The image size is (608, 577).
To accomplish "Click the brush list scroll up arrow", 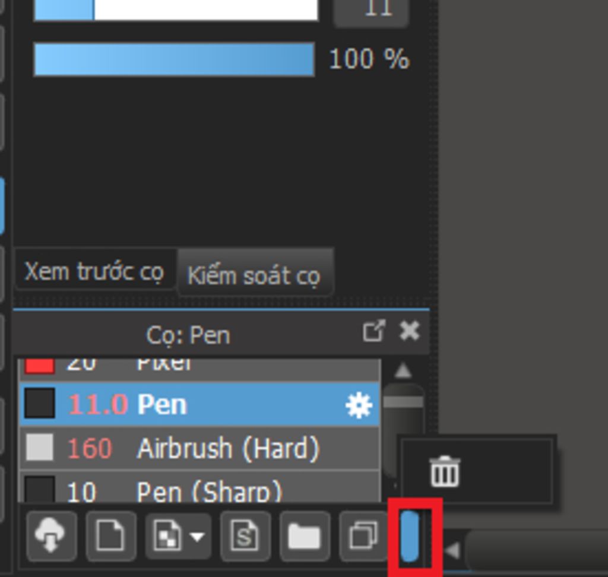I will coord(403,371).
